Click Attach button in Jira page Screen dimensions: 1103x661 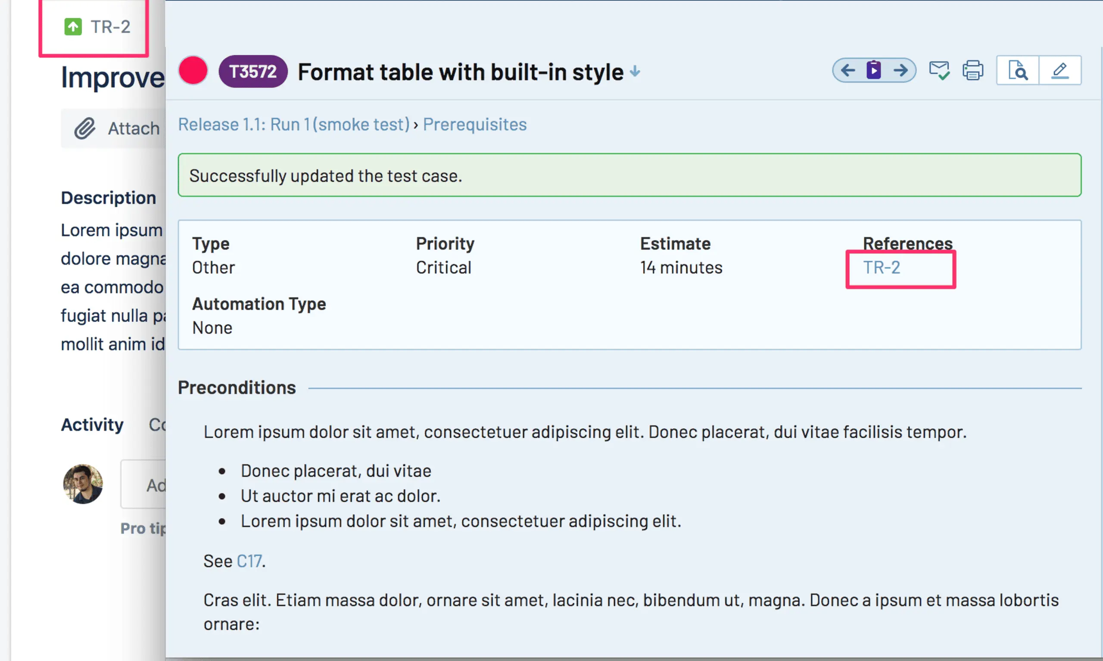click(x=113, y=128)
